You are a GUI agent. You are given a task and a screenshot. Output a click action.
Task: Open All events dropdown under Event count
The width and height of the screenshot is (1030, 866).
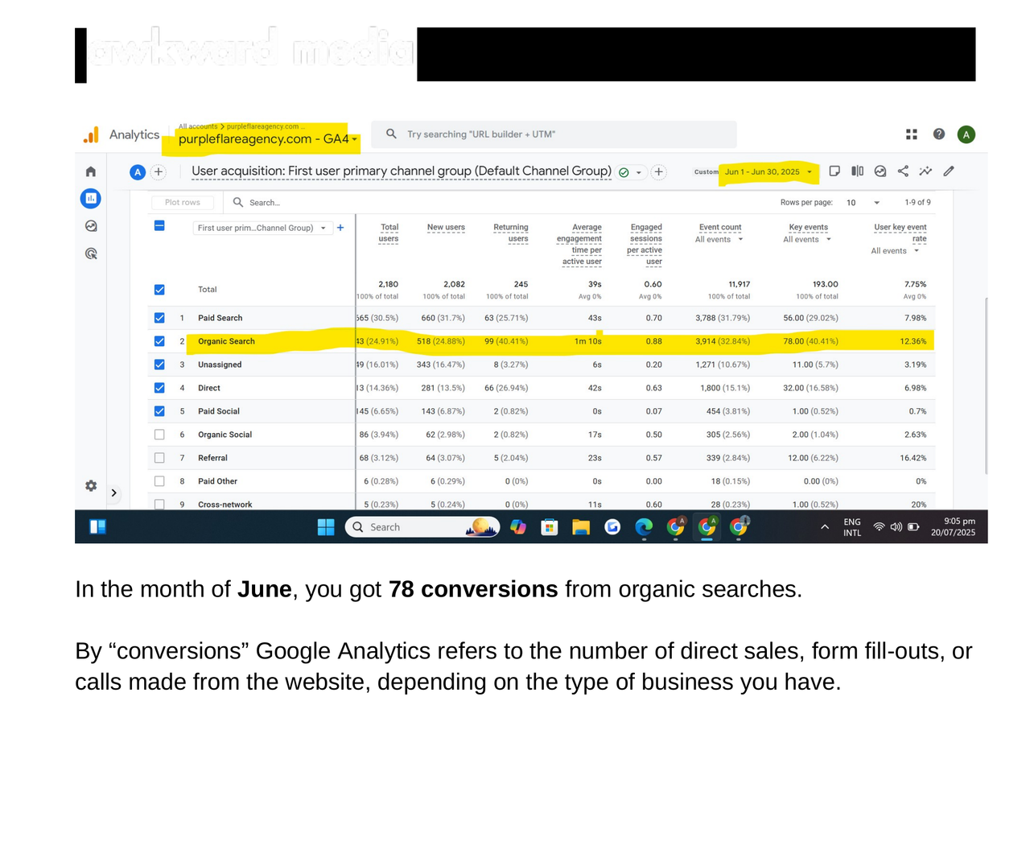click(719, 239)
